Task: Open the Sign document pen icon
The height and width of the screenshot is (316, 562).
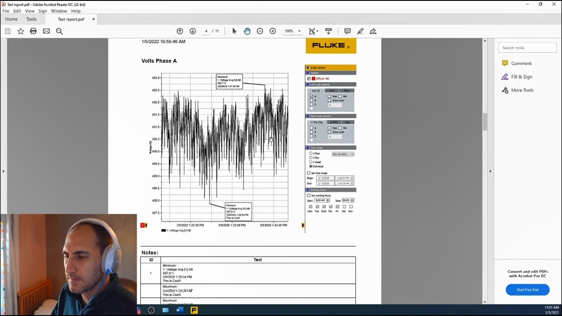Action: pos(373,31)
